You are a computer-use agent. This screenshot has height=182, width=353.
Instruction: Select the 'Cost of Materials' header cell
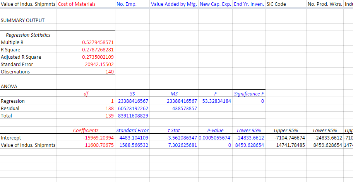(x=77, y=4)
